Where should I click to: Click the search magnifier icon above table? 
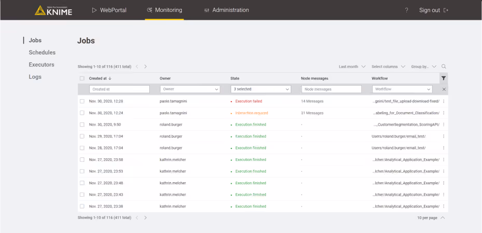444,66
